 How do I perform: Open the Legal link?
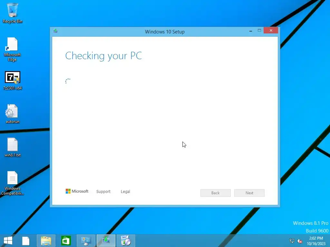(125, 192)
